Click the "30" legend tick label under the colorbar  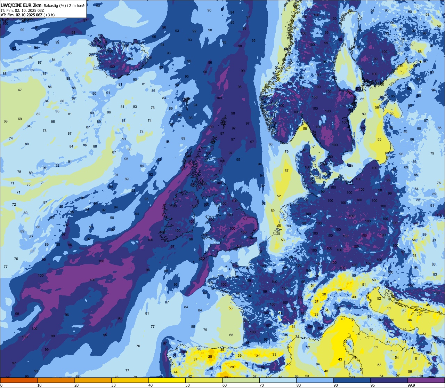coord(114,385)
